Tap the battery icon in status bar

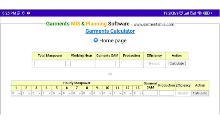pyautogui.click(x=207, y=13)
